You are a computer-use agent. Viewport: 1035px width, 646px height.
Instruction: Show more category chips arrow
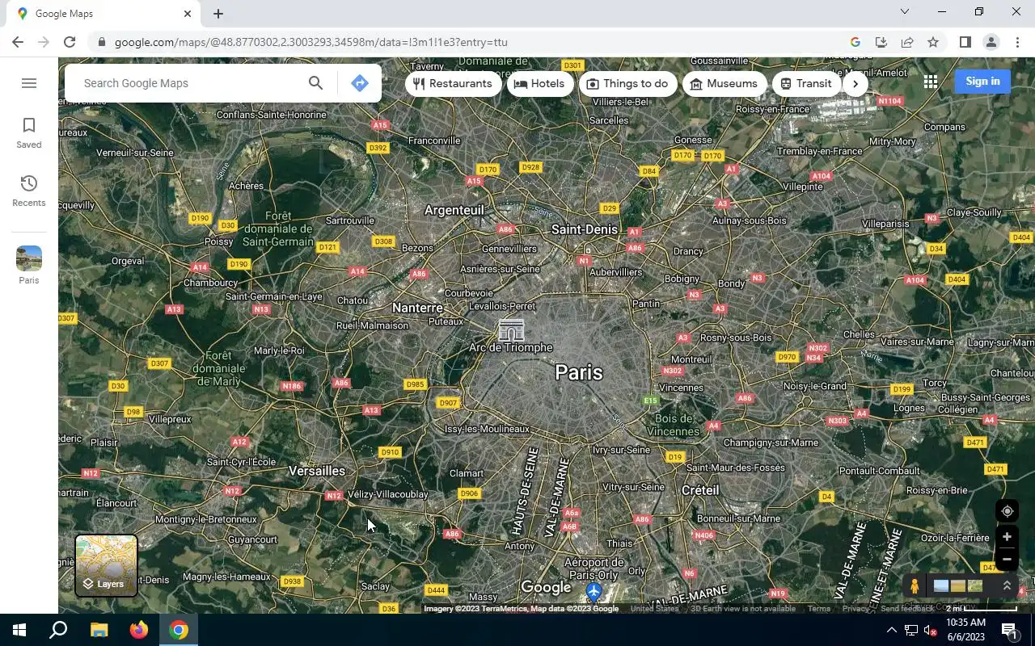pos(855,83)
